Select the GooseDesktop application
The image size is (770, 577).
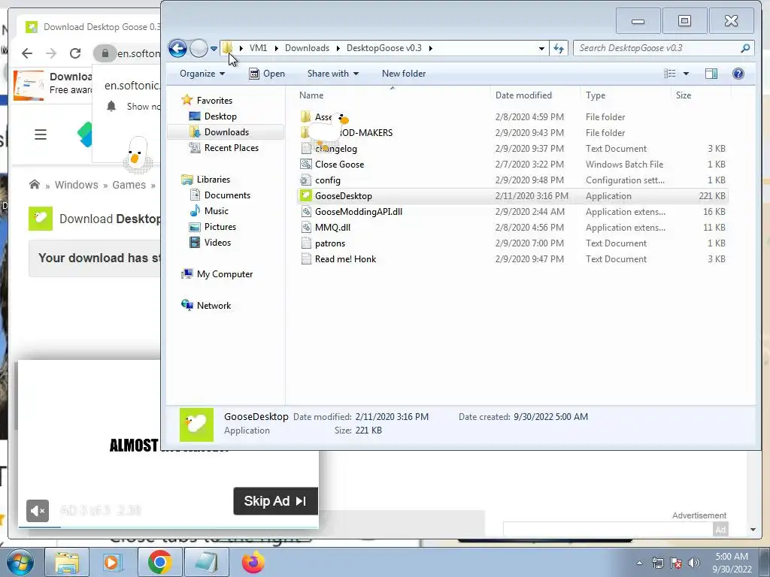[512, 196]
